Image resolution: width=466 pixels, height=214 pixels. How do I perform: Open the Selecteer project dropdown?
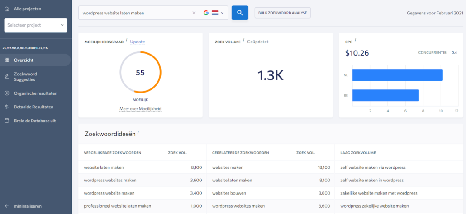(x=36, y=25)
